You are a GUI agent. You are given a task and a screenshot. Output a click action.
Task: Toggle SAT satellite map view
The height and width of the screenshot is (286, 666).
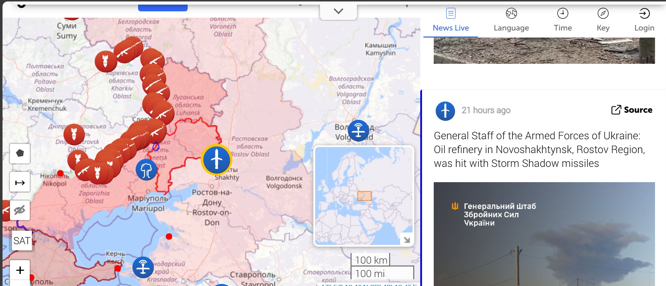pos(22,241)
